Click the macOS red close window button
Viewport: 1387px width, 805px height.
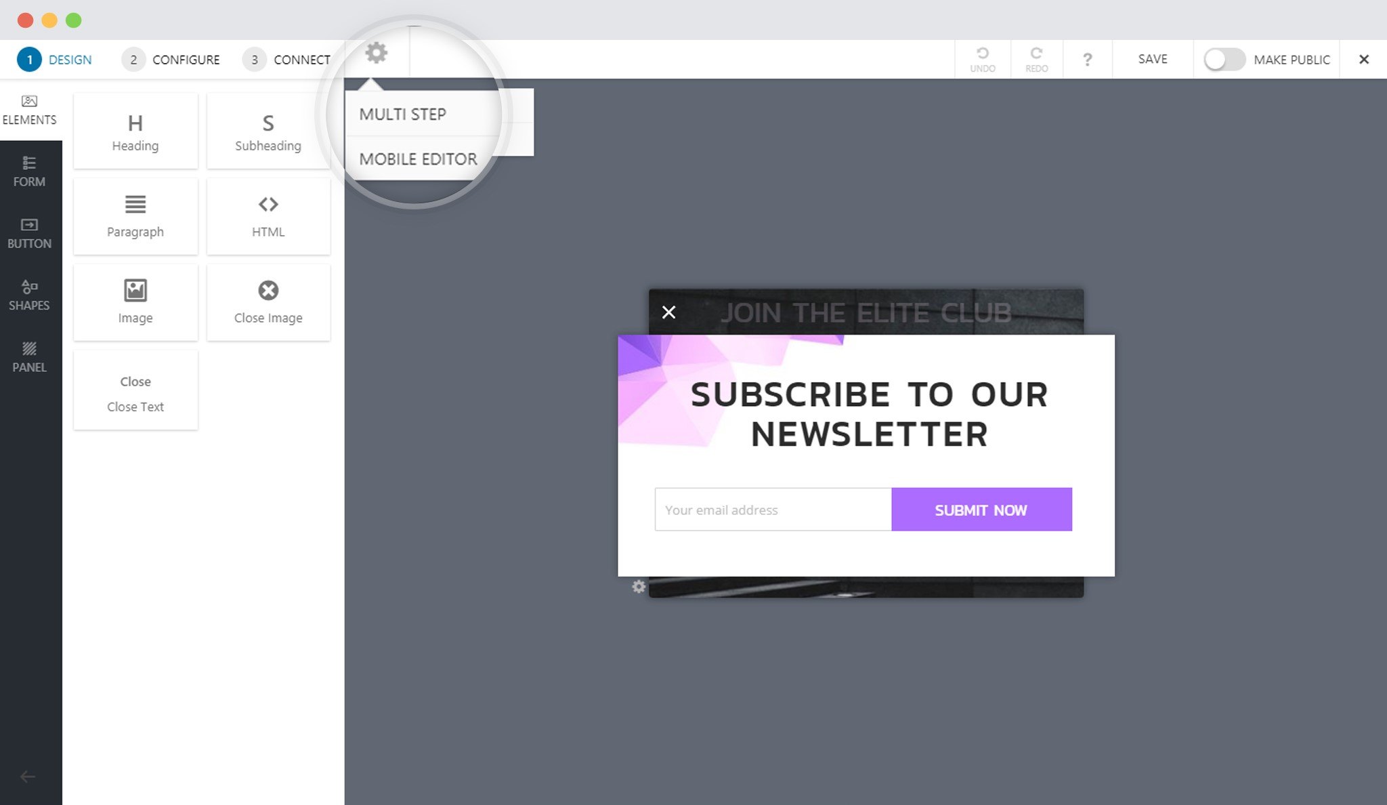[x=26, y=20]
